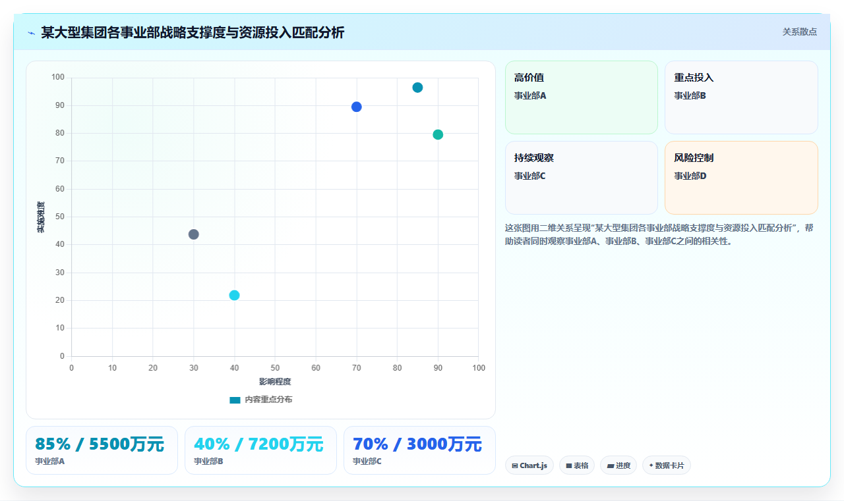Click the 40% / 7200万元 stat card
Viewport: 844px width, 501px height.
(x=260, y=450)
